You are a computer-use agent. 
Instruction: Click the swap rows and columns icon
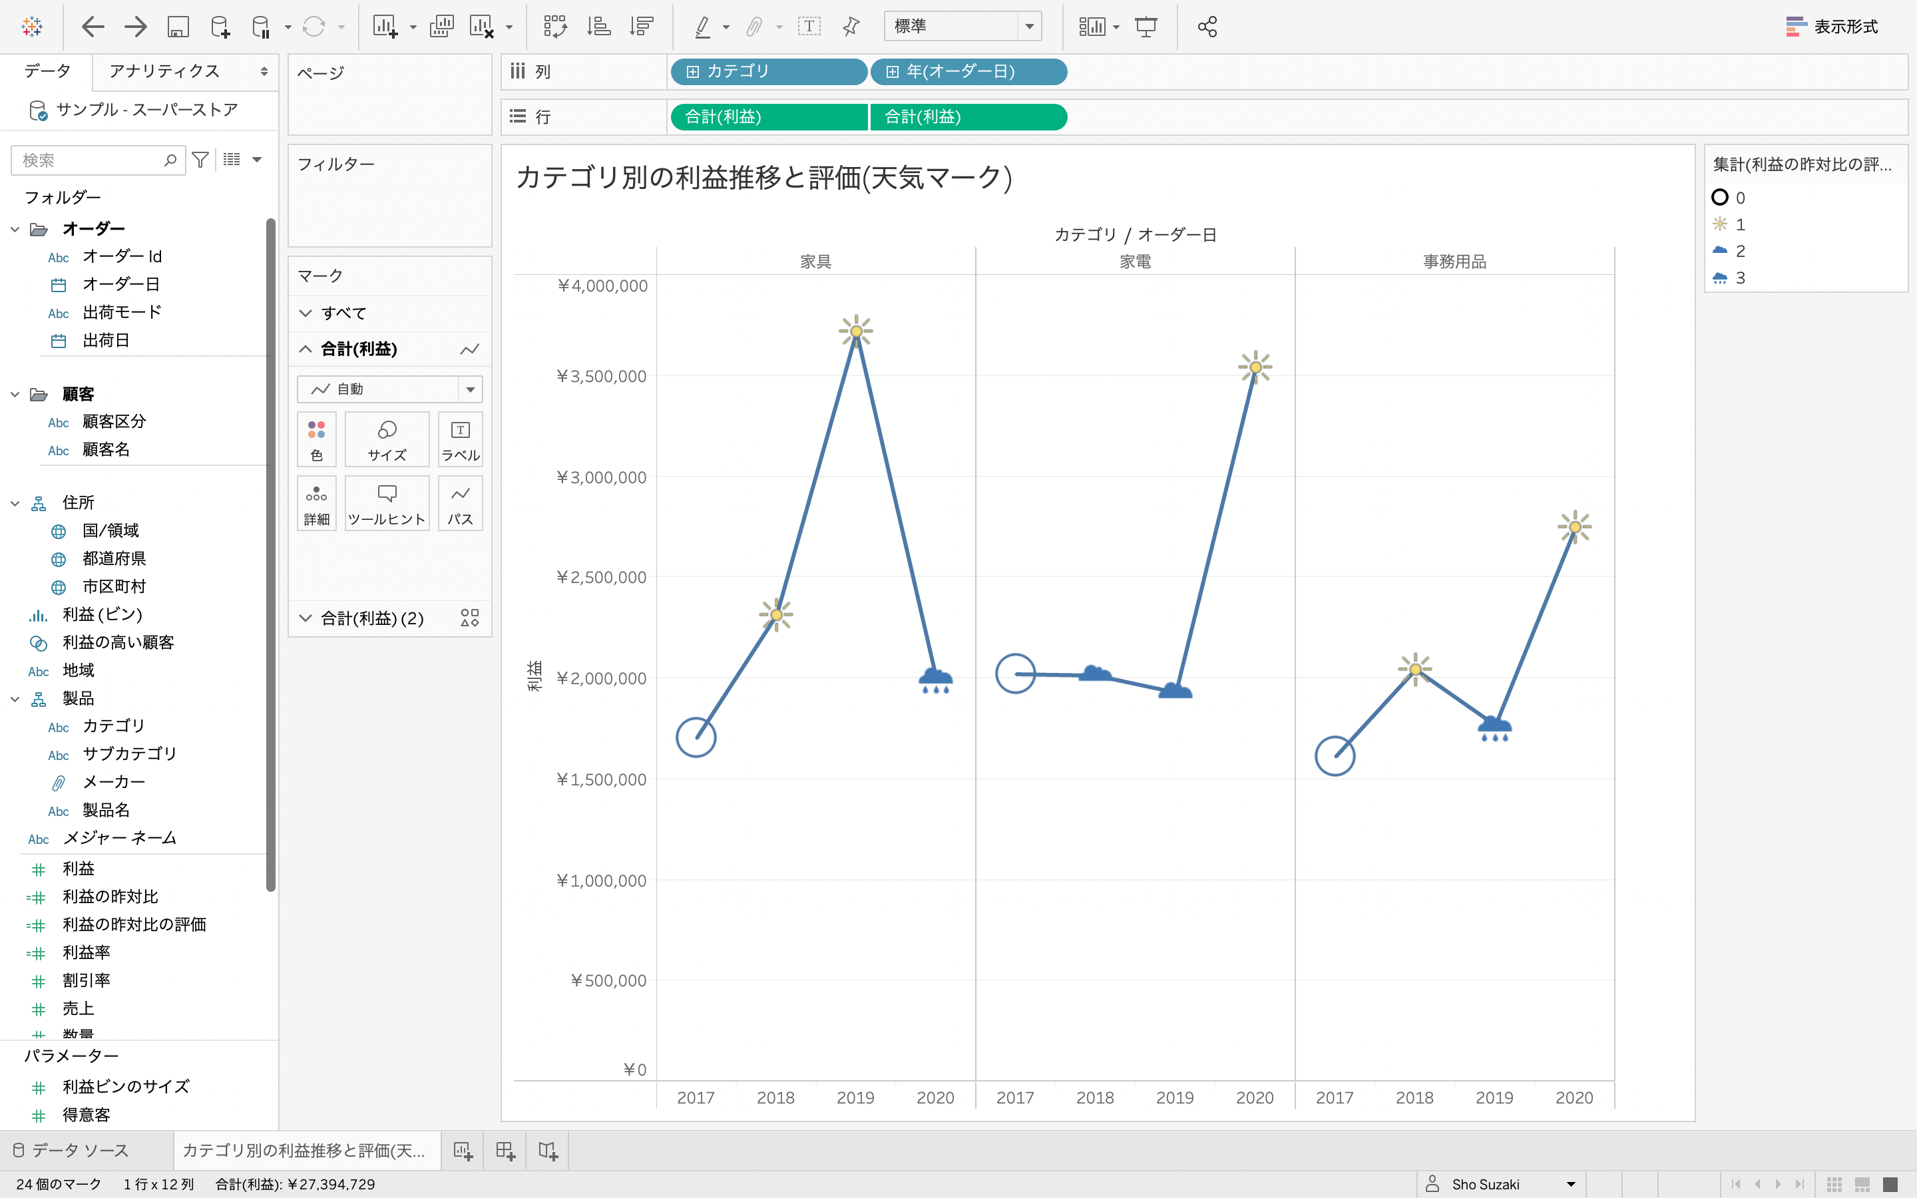[x=554, y=27]
